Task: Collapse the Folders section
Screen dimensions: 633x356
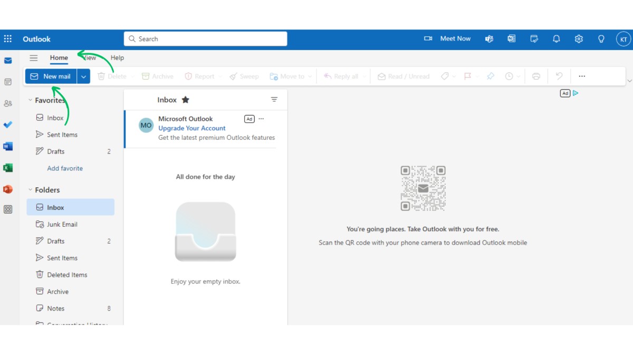Action: coord(30,190)
